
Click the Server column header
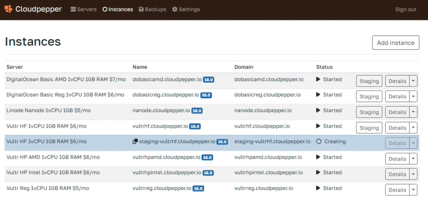click(x=15, y=67)
